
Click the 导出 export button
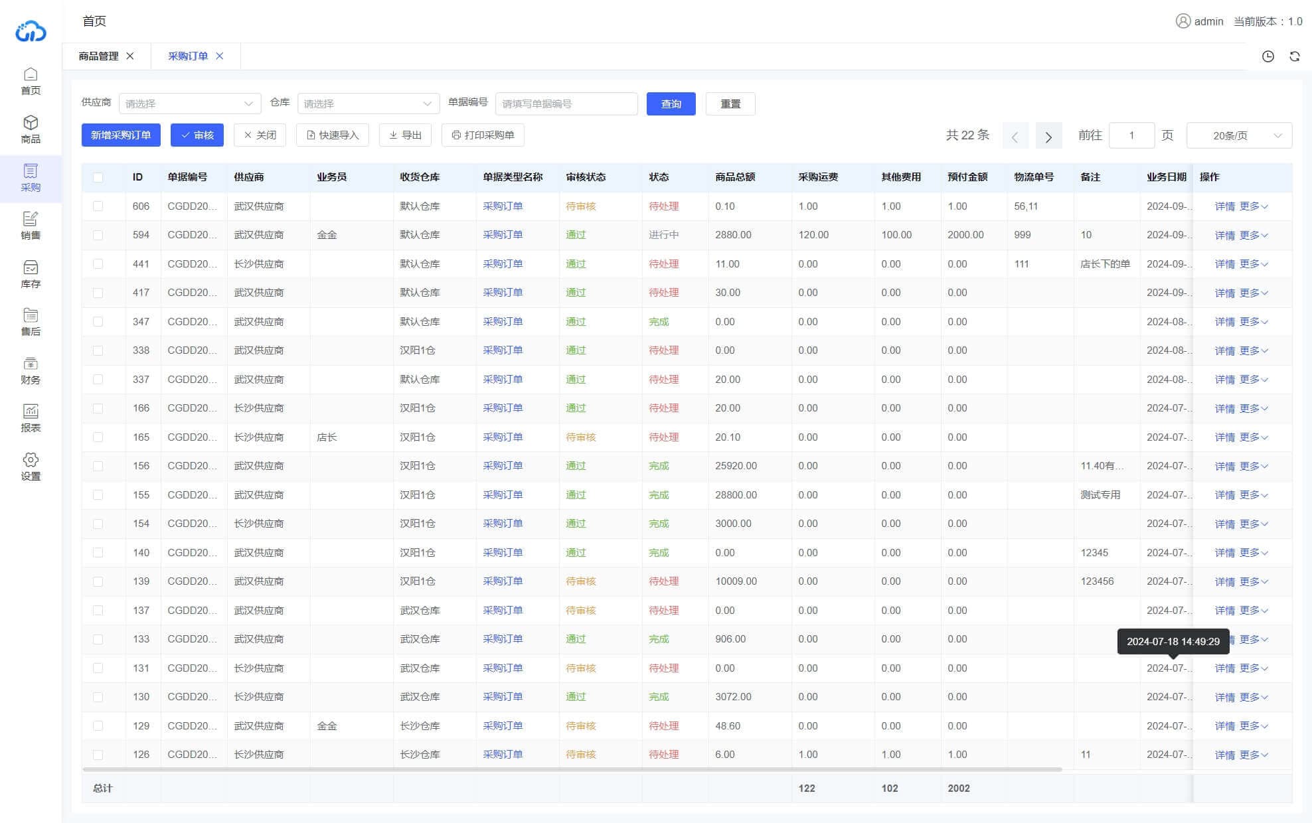405,135
